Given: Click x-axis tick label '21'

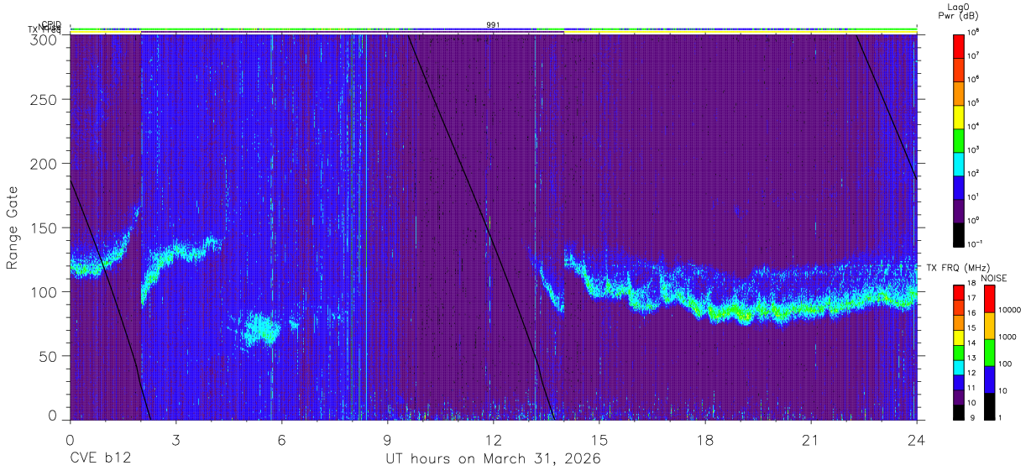Looking at the screenshot, I should [811, 440].
